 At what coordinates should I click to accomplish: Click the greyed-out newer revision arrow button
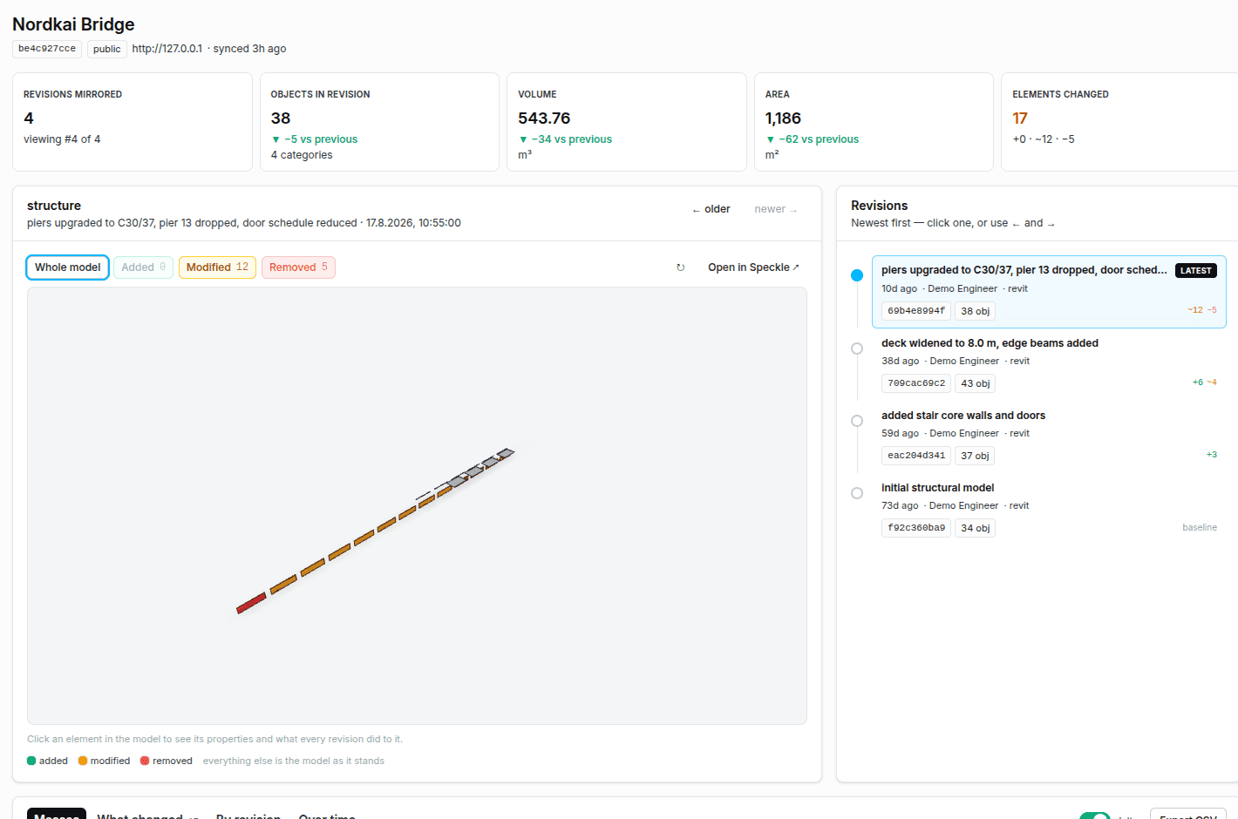[x=776, y=209]
